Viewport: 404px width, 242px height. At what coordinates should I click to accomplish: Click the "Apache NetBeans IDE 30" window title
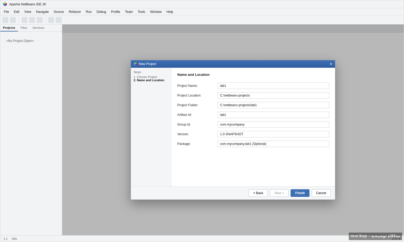[27, 4]
